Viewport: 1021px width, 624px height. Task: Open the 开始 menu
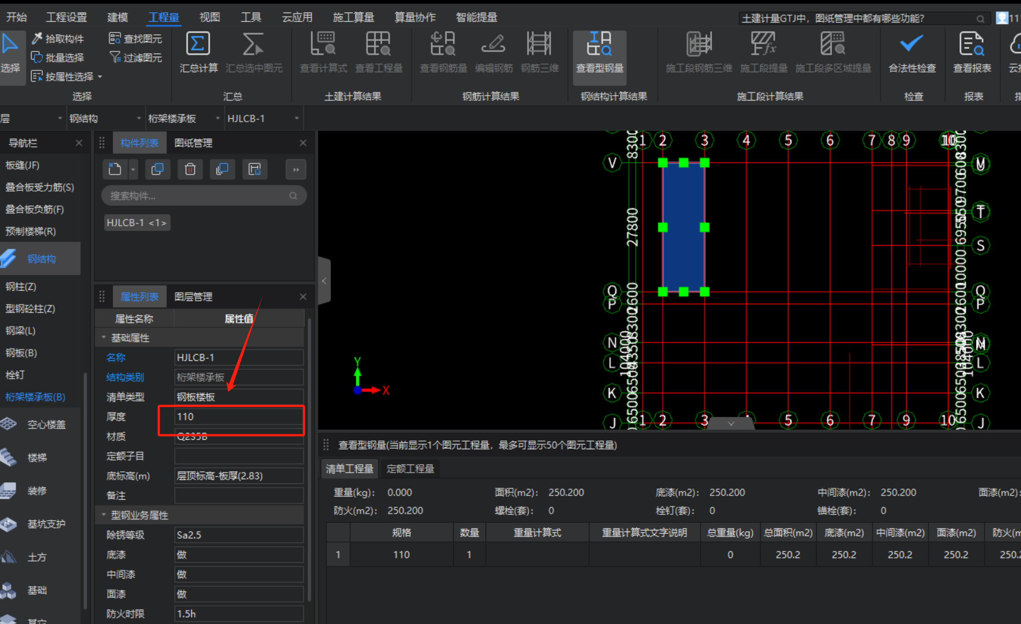(x=17, y=17)
